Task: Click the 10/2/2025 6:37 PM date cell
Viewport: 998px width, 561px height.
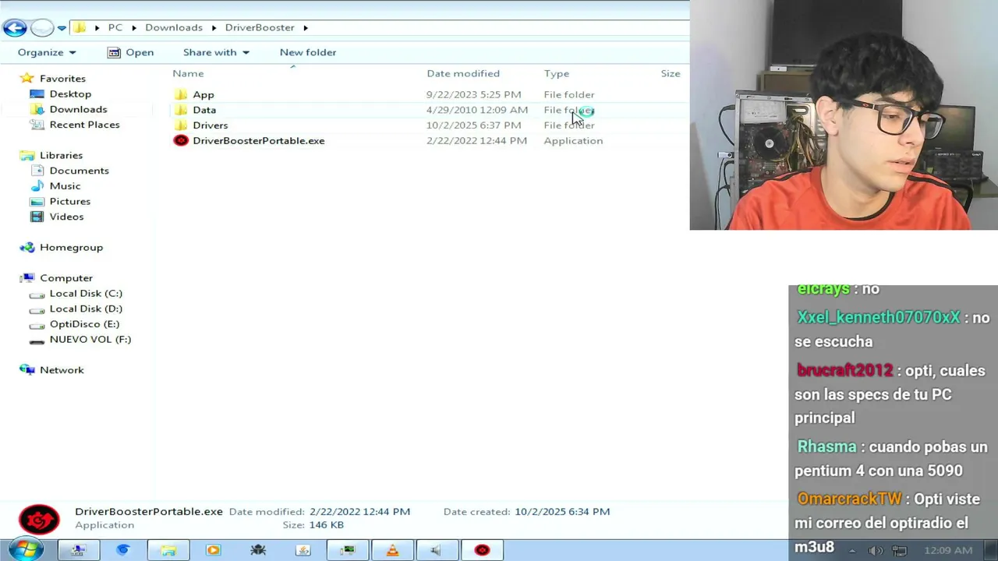Action: [x=473, y=125]
